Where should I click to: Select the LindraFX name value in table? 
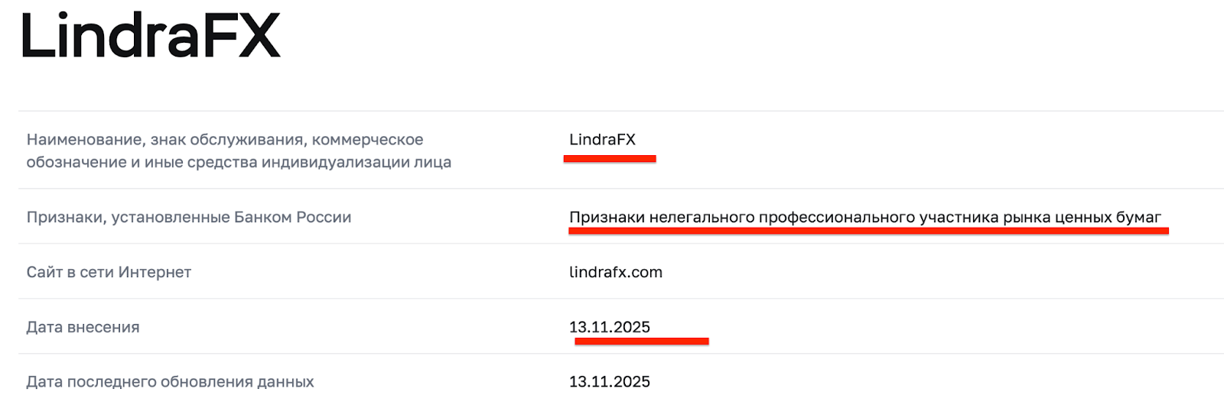[602, 140]
